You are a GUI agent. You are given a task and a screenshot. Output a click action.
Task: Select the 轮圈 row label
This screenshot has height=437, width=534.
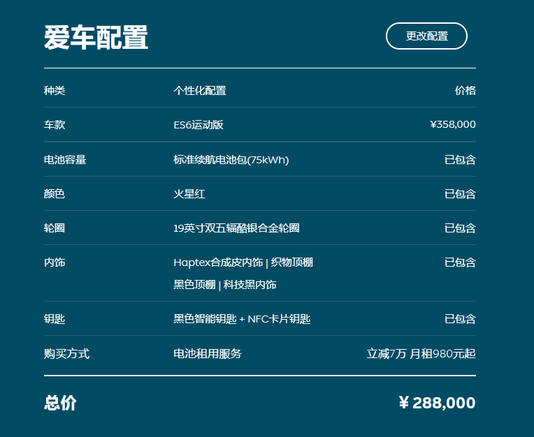(x=55, y=228)
